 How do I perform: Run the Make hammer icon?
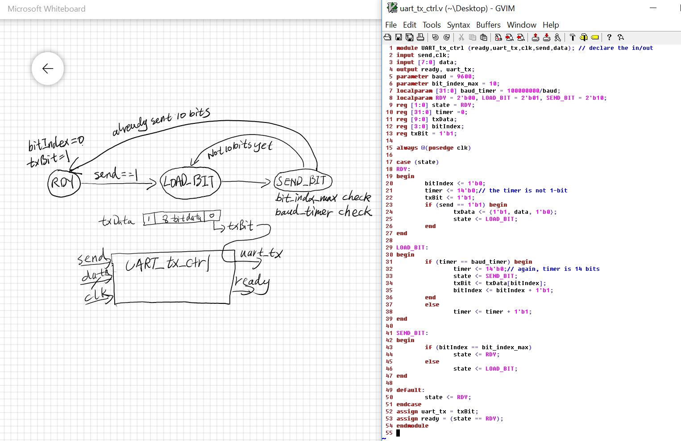(572, 37)
